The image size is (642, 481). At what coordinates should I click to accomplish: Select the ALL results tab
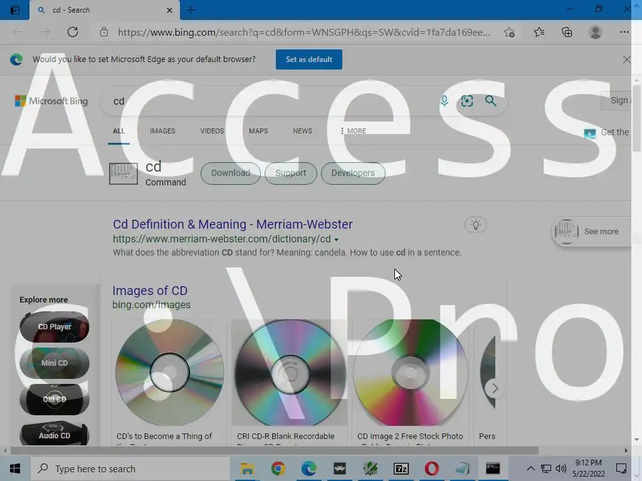click(118, 131)
